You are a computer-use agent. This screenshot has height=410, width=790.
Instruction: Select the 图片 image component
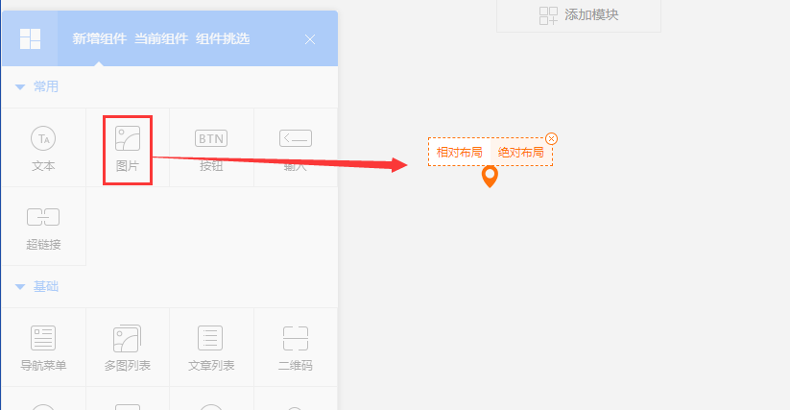tap(128, 148)
